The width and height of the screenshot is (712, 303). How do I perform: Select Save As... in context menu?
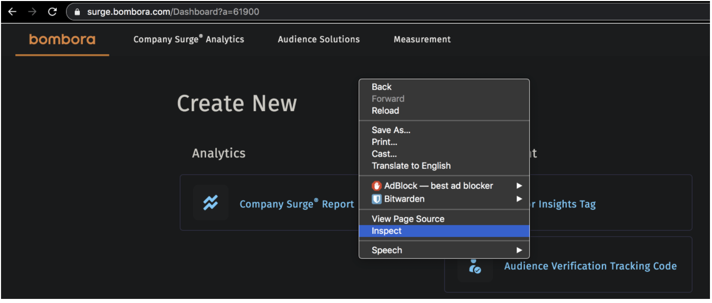pos(391,130)
